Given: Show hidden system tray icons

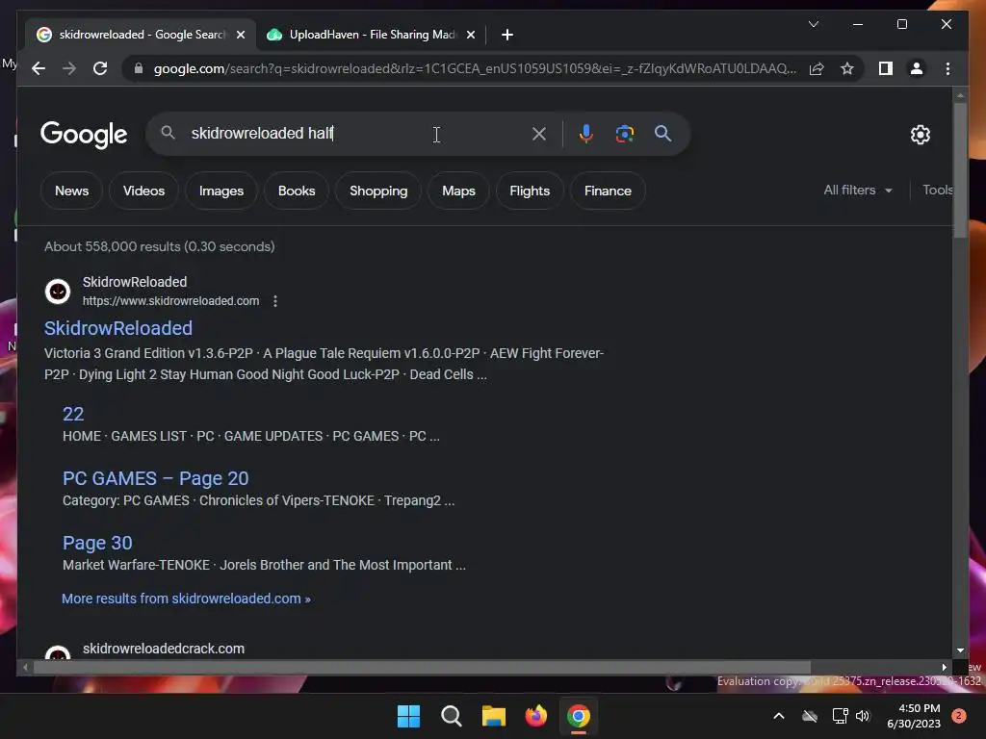Looking at the screenshot, I should 778,716.
